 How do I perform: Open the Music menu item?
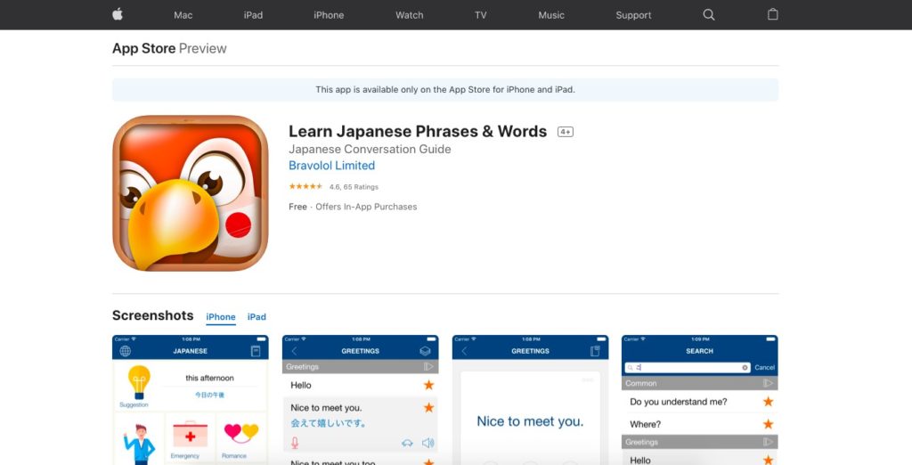coord(551,15)
